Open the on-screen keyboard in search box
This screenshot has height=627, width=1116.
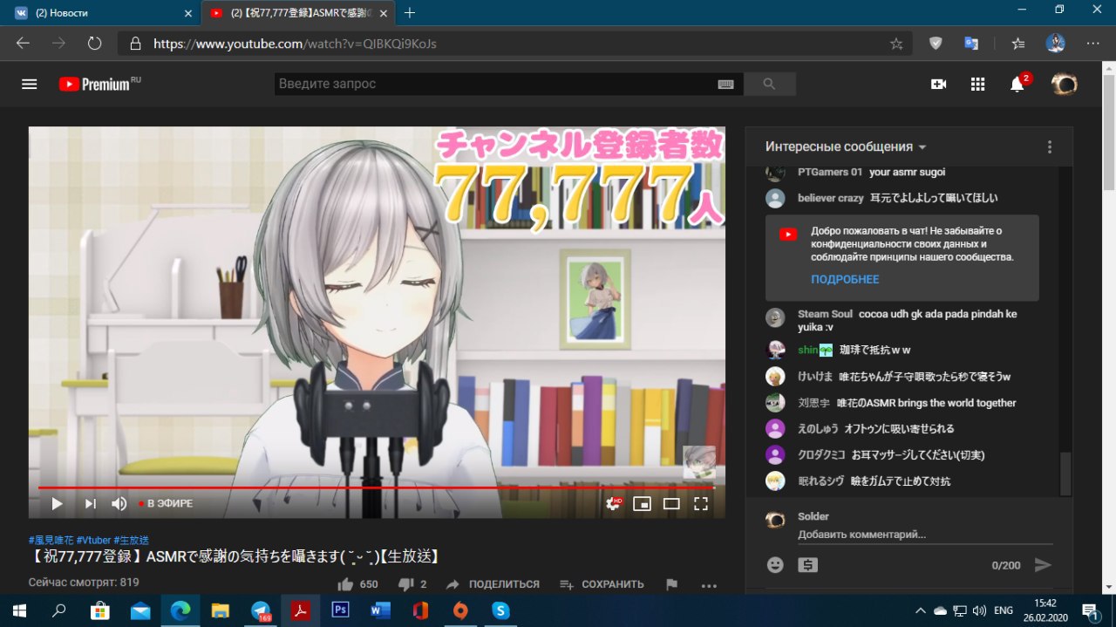click(725, 84)
